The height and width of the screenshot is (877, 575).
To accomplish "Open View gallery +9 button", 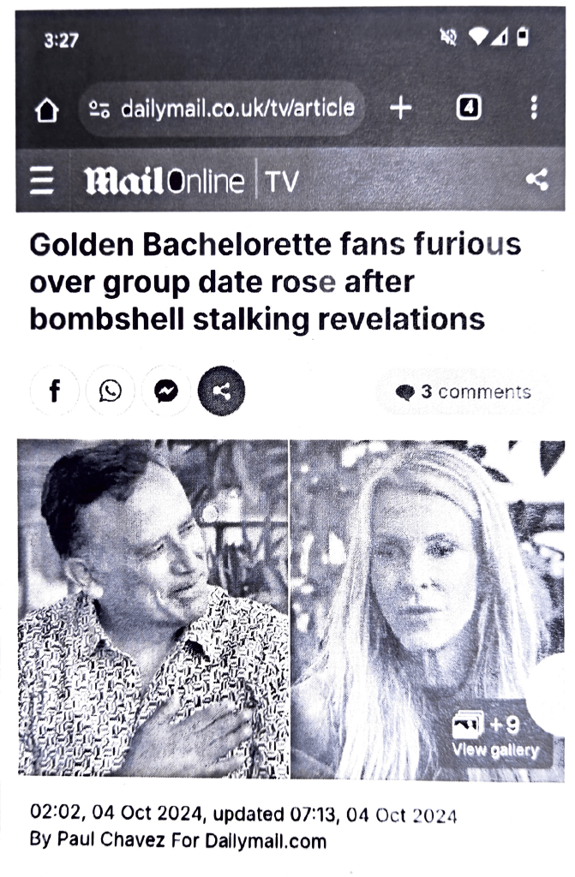I will coord(496,736).
